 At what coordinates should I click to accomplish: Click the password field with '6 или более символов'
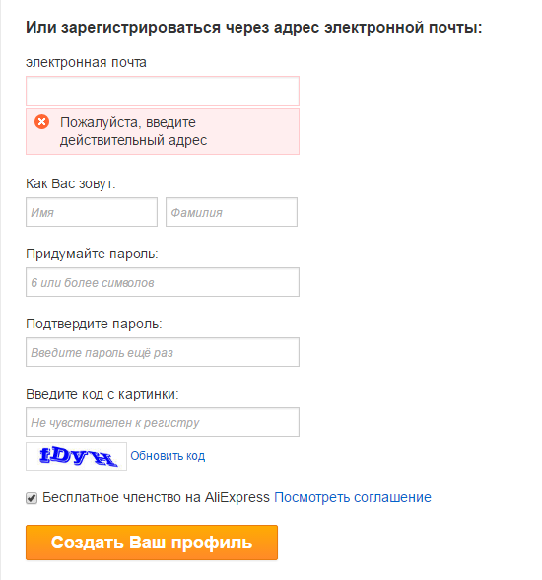point(163,282)
